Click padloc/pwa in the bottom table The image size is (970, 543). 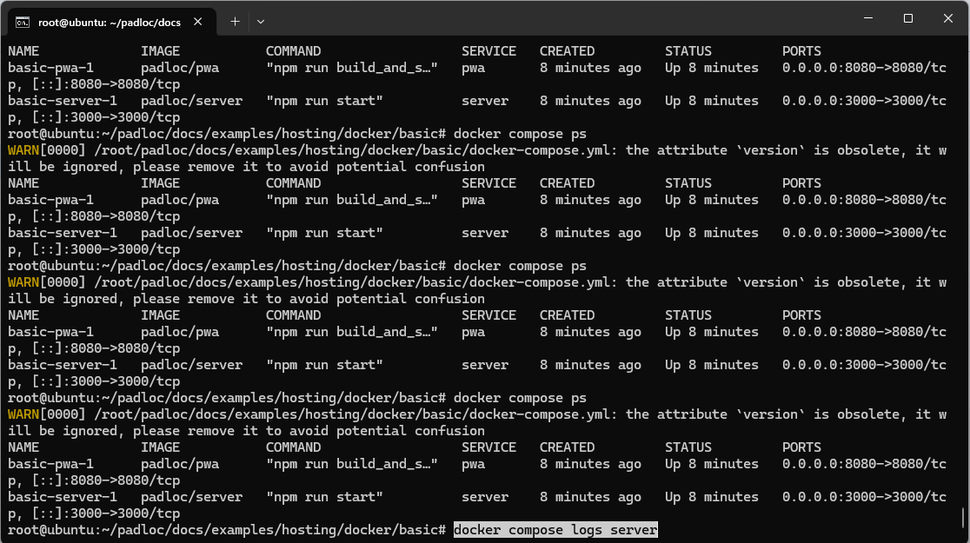point(180,464)
